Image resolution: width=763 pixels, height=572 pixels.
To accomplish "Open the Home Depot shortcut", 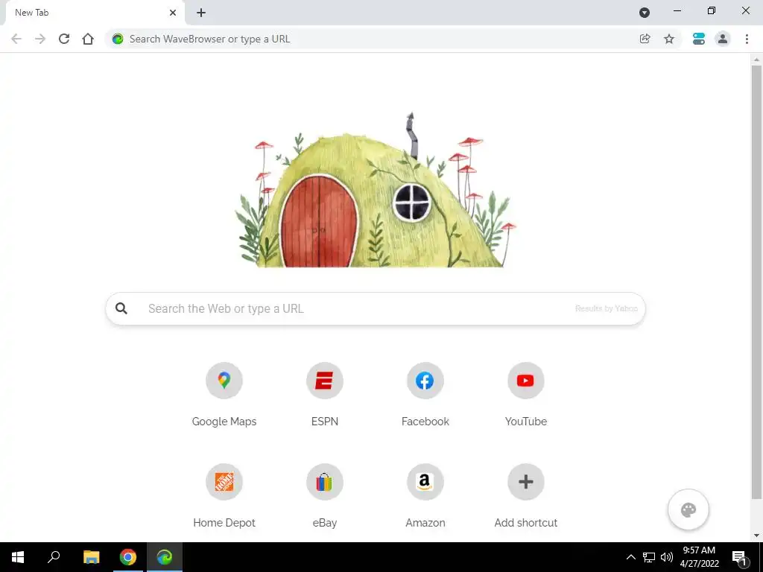I will 224,482.
